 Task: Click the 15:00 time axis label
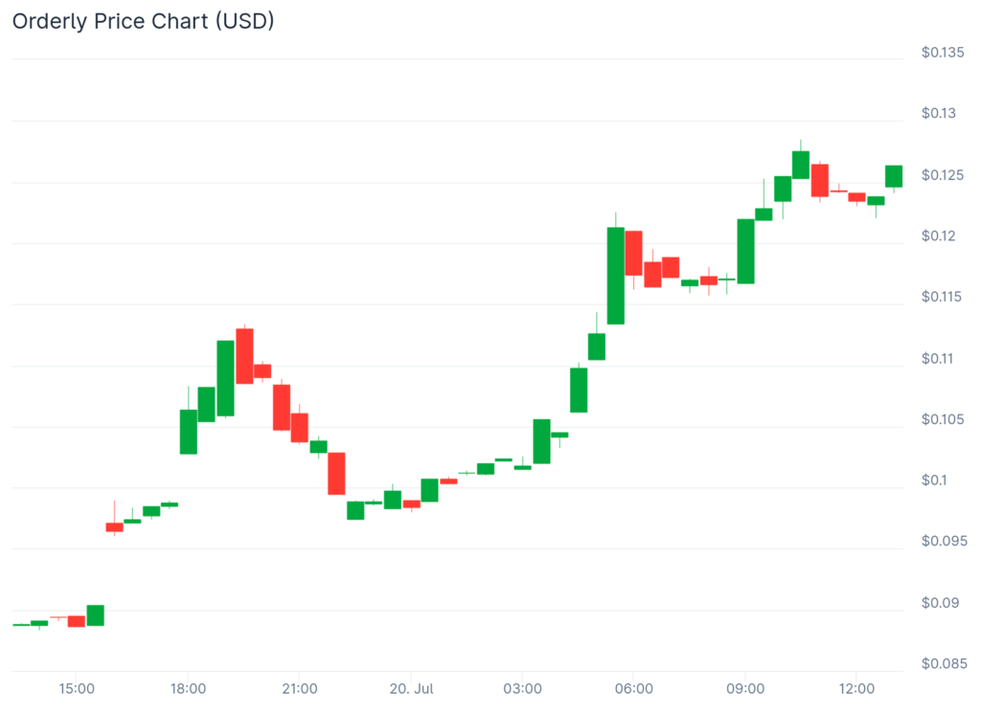77,688
